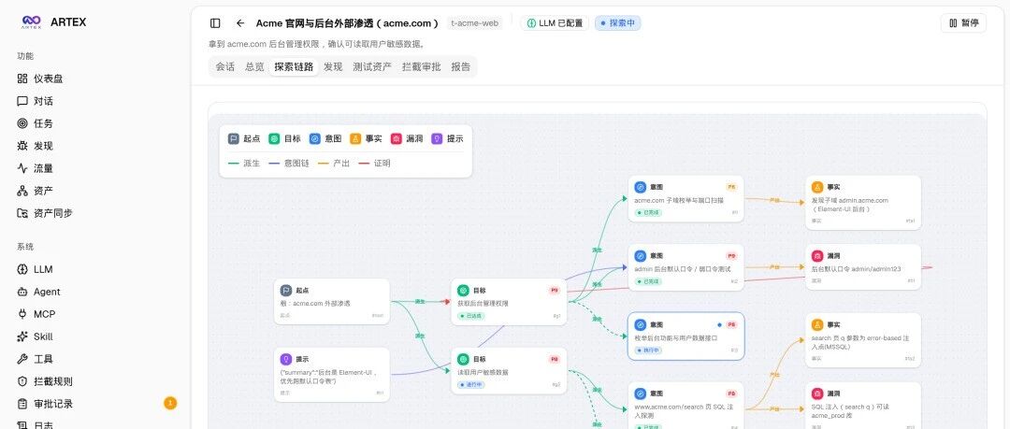Click the 起点 legend icon
1010x429 pixels.
[x=233, y=138]
